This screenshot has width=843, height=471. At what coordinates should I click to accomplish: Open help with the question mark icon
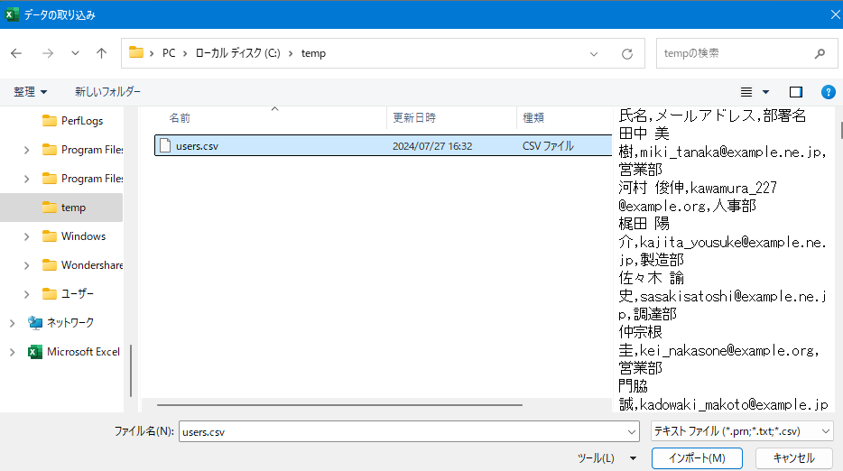pos(829,92)
